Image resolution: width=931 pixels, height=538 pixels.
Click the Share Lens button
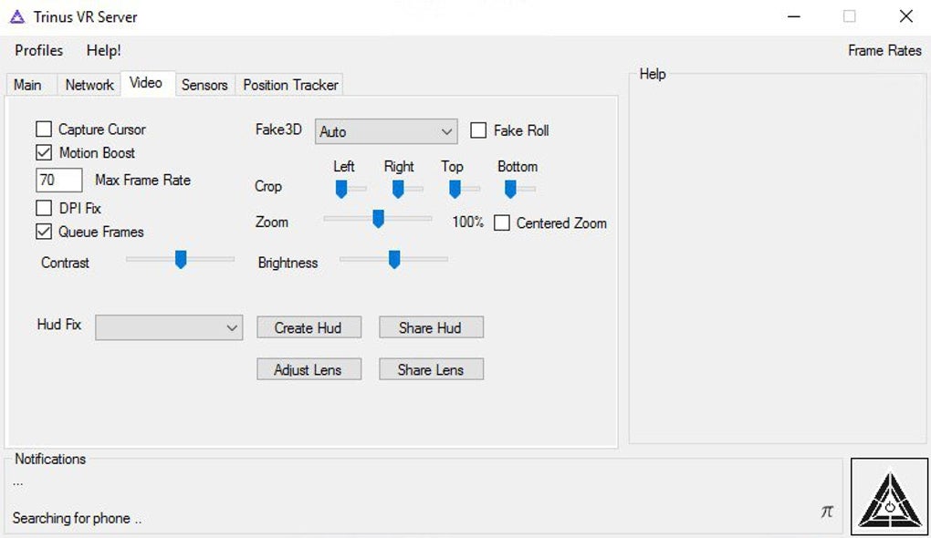click(x=431, y=369)
